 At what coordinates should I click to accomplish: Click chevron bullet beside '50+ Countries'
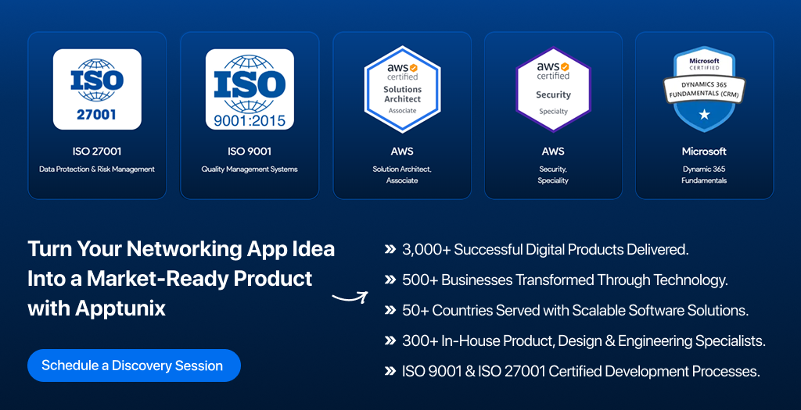390,311
